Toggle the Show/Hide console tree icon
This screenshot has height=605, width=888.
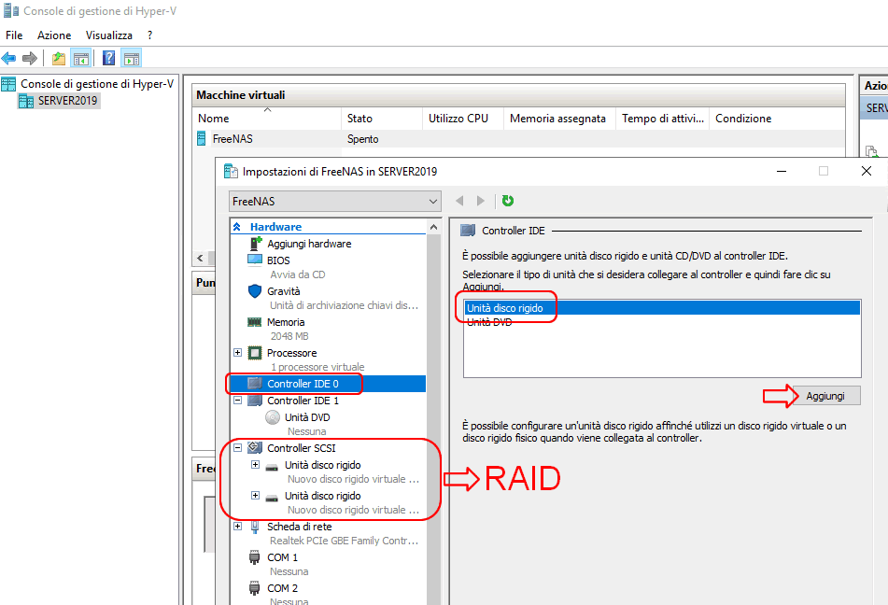81,58
